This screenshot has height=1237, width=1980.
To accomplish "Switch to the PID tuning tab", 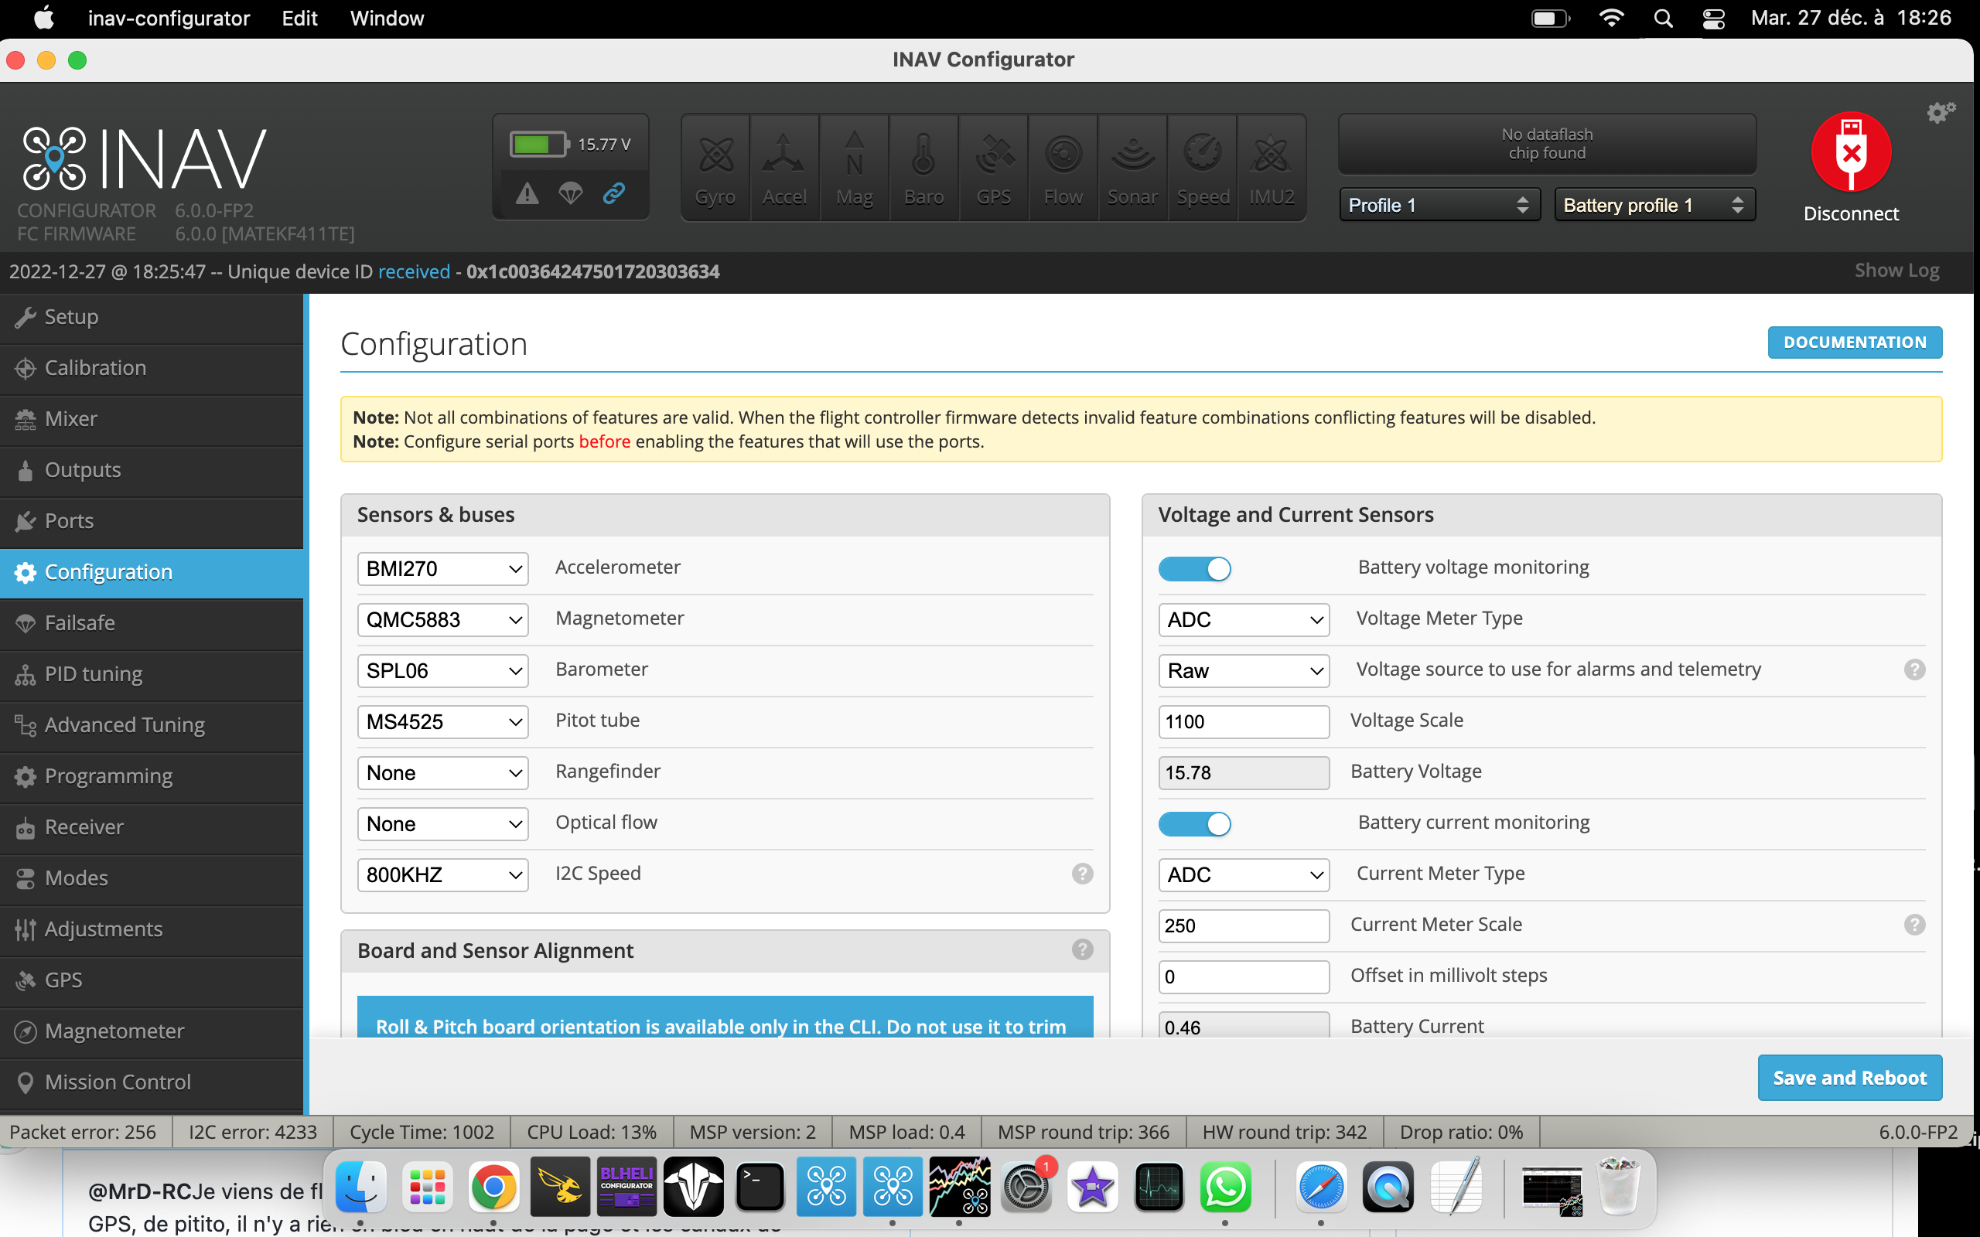I will 93,673.
